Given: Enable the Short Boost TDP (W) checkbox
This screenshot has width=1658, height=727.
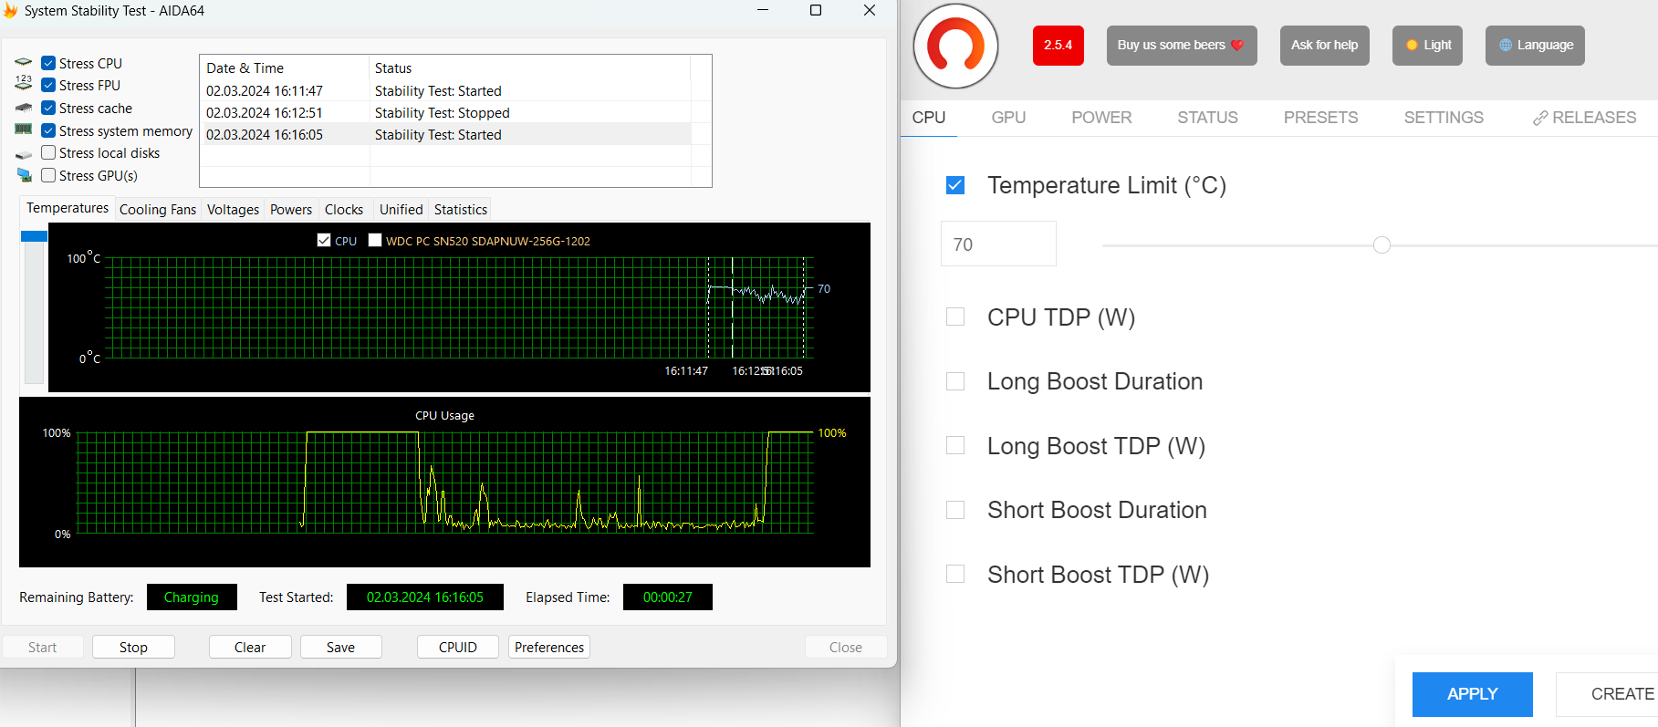Looking at the screenshot, I should pyautogui.click(x=955, y=574).
